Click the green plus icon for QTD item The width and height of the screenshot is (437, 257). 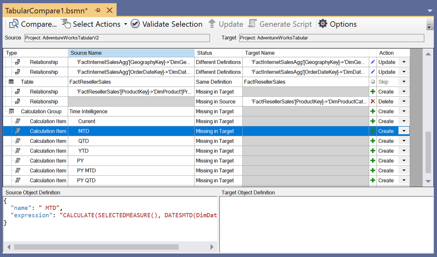pyautogui.click(x=373, y=141)
